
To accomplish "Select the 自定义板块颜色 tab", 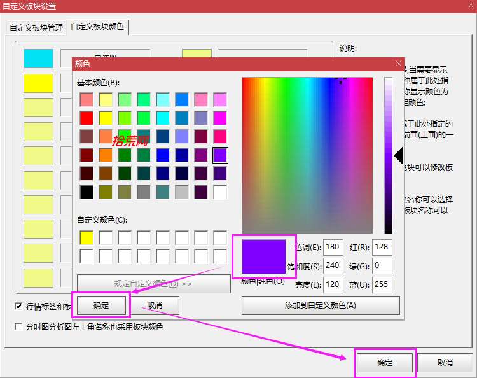I will coord(97,27).
